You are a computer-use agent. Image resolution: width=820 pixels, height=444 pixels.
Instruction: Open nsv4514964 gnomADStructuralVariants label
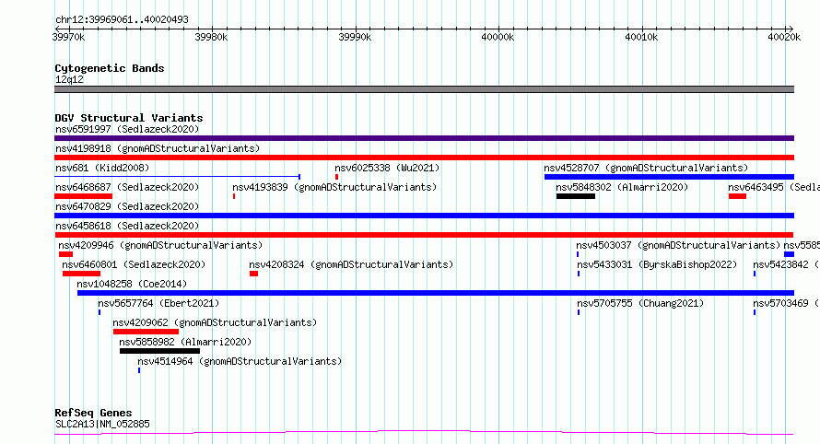240,361
